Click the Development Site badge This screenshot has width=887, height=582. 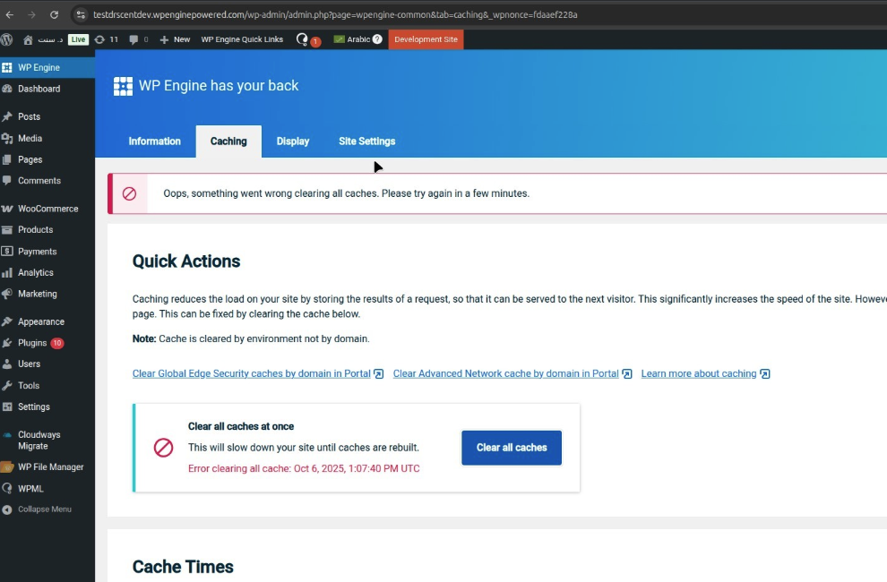coord(426,39)
